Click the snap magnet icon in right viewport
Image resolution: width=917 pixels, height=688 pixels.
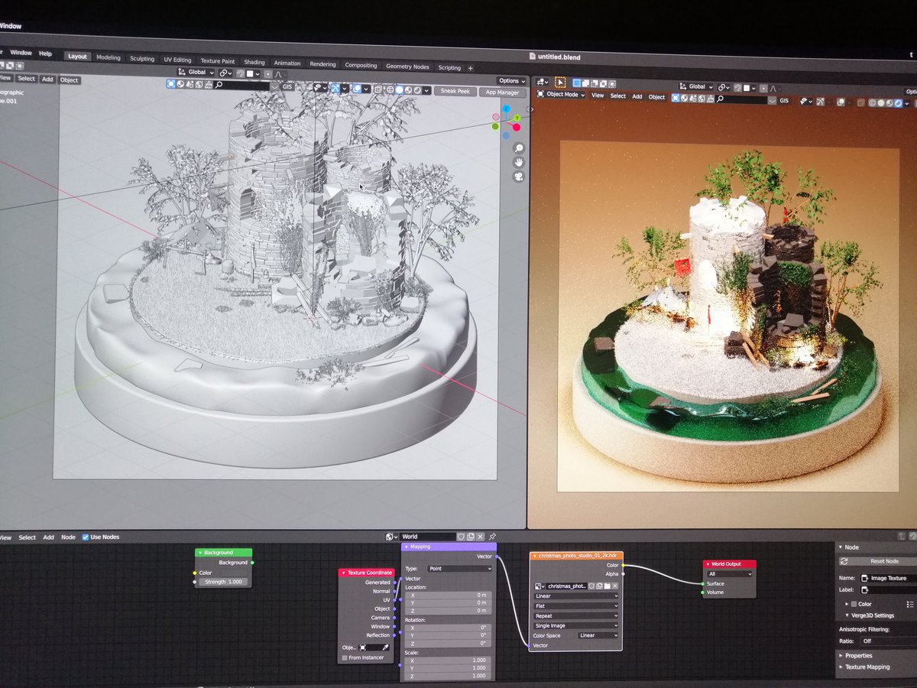coord(737,87)
